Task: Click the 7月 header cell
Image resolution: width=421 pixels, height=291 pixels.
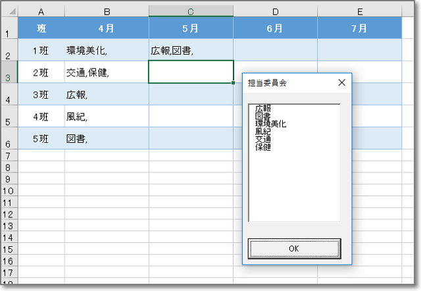Action: pyautogui.click(x=359, y=29)
